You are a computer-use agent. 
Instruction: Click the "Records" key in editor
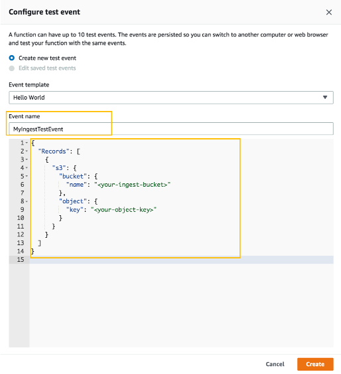point(54,151)
